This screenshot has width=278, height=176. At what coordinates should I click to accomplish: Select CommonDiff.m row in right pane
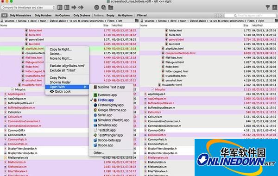coord(209,135)
